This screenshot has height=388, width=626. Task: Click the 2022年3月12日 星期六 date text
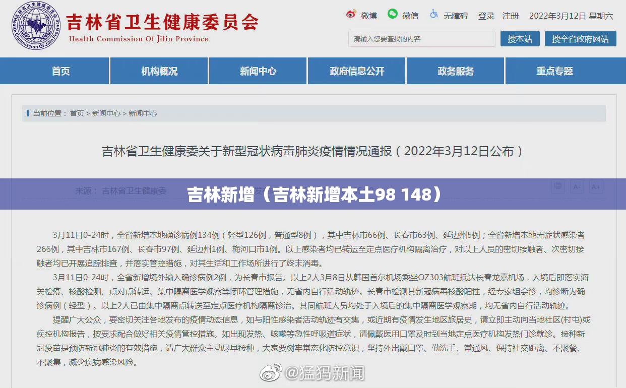[x=571, y=16]
